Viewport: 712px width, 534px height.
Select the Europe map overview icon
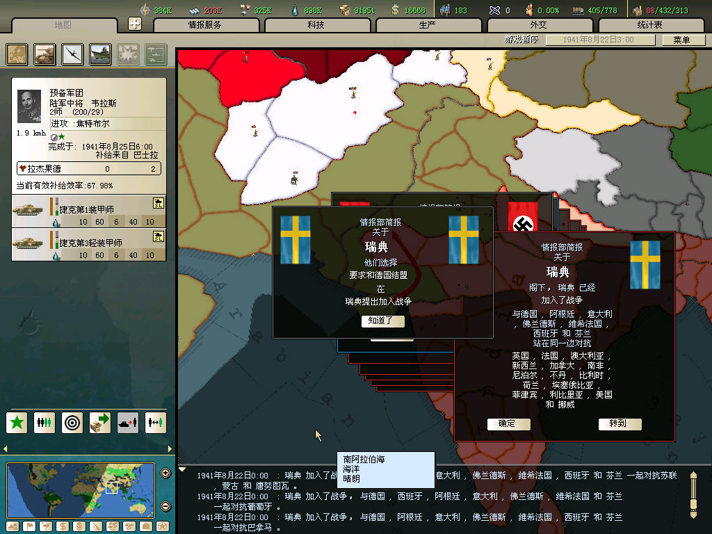(17, 54)
